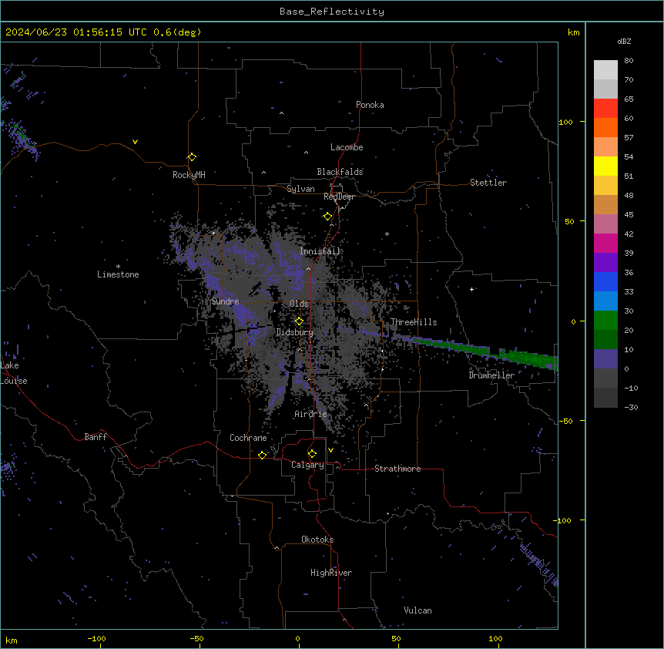Click the Olds label

tap(299, 304)
